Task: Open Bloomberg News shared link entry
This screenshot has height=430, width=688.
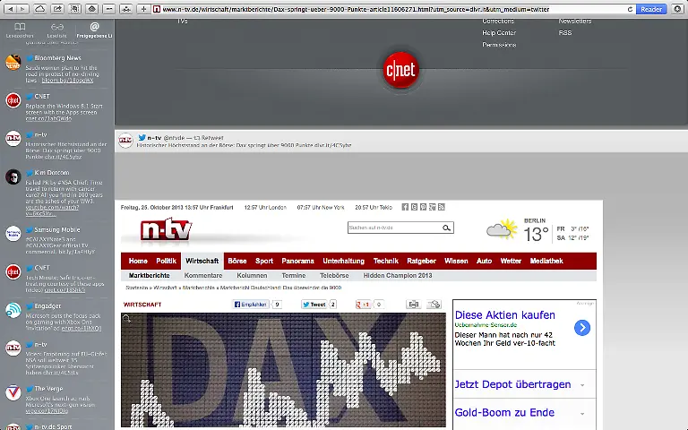Action: tap(57, 69)
